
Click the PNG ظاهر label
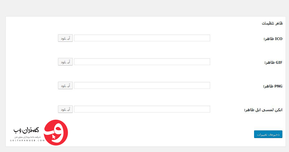point(273,86)
